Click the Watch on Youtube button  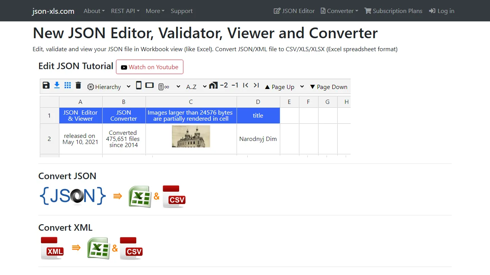tap(150, 67)
